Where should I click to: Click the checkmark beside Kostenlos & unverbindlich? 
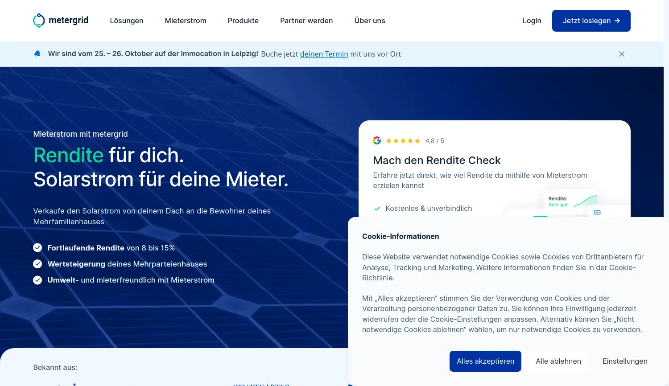pyautogui.click(x=377, y=208)
